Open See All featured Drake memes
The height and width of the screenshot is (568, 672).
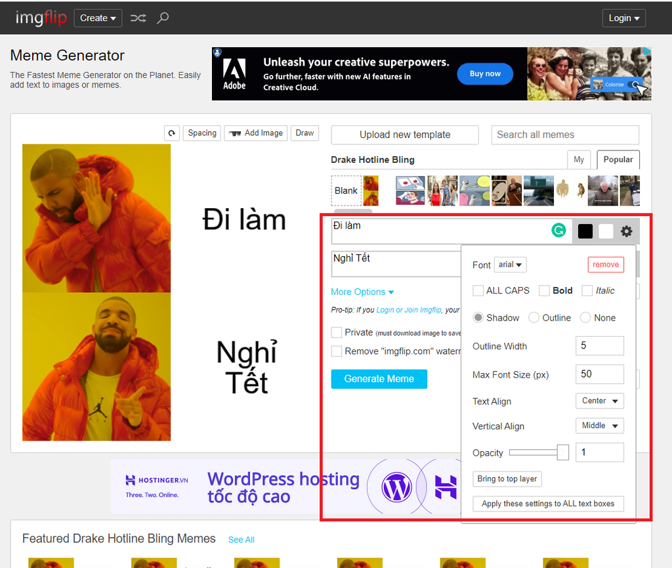(241, 539)
